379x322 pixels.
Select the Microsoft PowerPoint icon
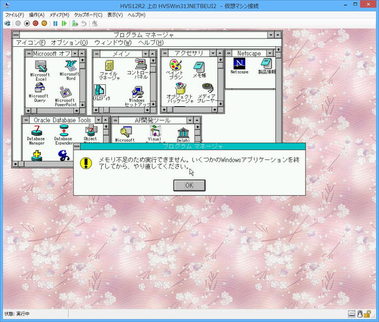coord(66,97)
